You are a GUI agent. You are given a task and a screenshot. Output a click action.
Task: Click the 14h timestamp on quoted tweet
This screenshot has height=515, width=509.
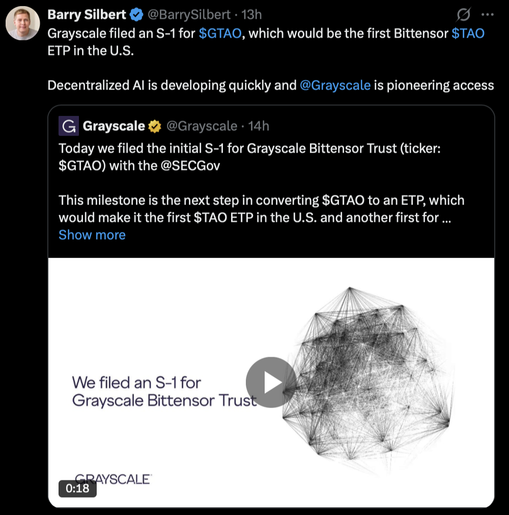point(259,126)
